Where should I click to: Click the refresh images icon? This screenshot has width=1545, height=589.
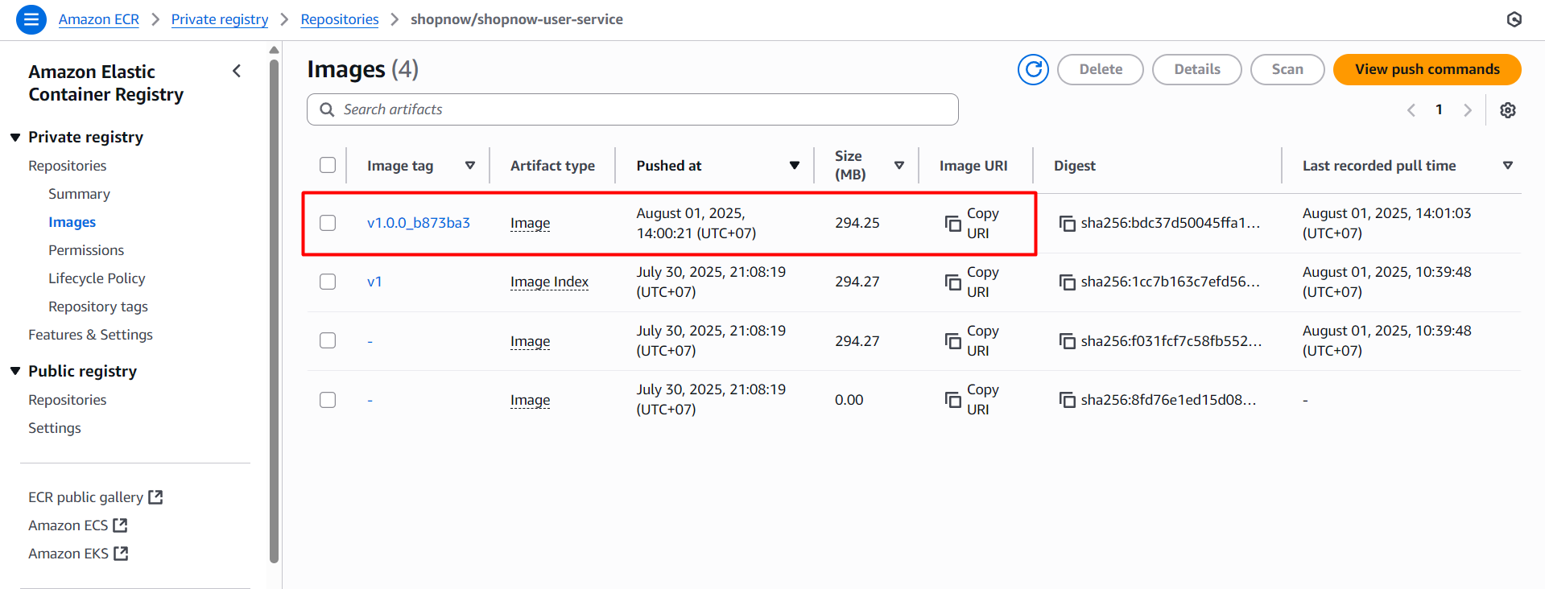coord(1033,69)
